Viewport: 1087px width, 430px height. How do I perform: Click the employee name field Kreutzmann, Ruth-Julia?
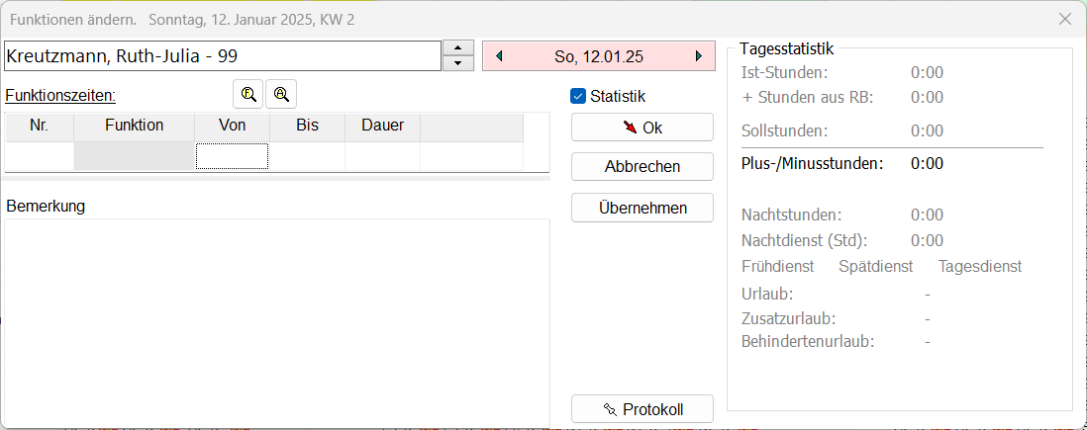point(222,56)
